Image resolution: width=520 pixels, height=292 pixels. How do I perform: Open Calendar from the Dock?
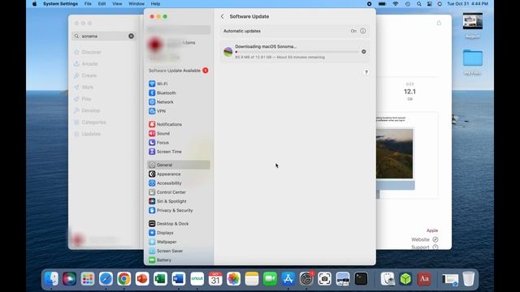tap(215, 279)
